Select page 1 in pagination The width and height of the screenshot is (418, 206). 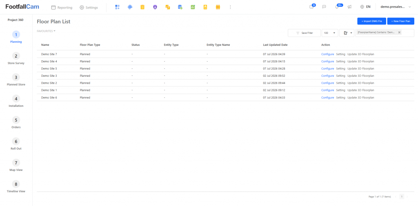(x=402, y=197)
